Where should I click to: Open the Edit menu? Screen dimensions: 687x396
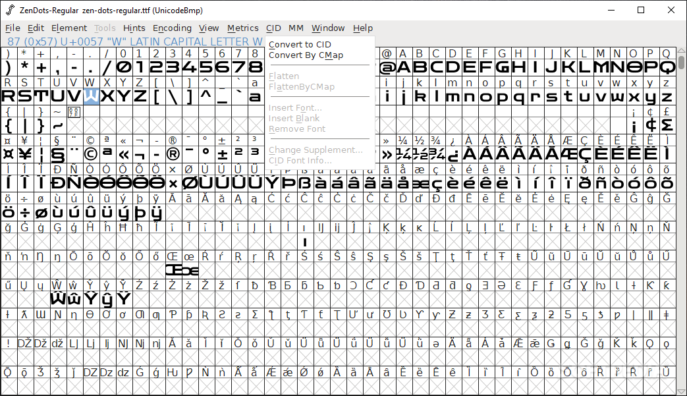tap(36, 28)
